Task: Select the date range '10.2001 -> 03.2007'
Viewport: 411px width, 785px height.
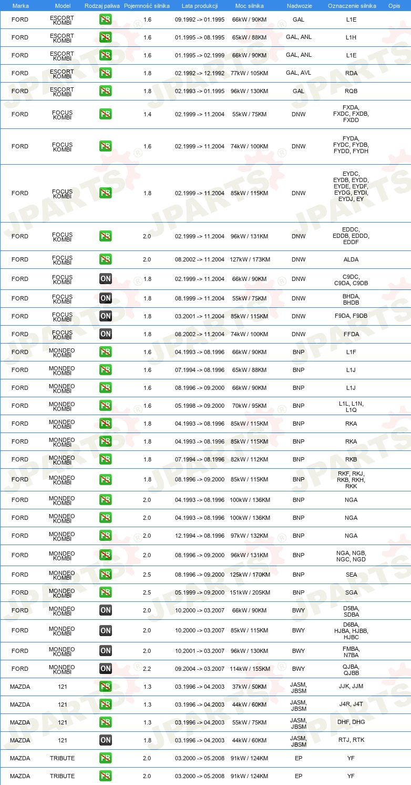Action: pos(200,651)
